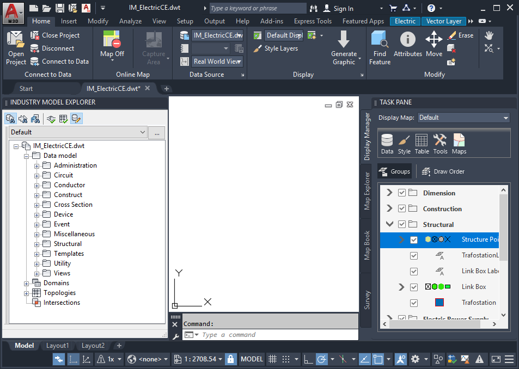Click the Structure Point style symbols
The height and width of the screenshot is (369, 519).
pyautogui.click(x=437, y=239)
